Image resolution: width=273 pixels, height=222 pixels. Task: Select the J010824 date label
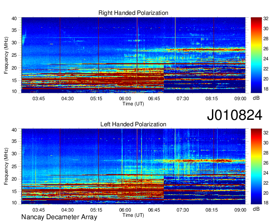[234, 115]
